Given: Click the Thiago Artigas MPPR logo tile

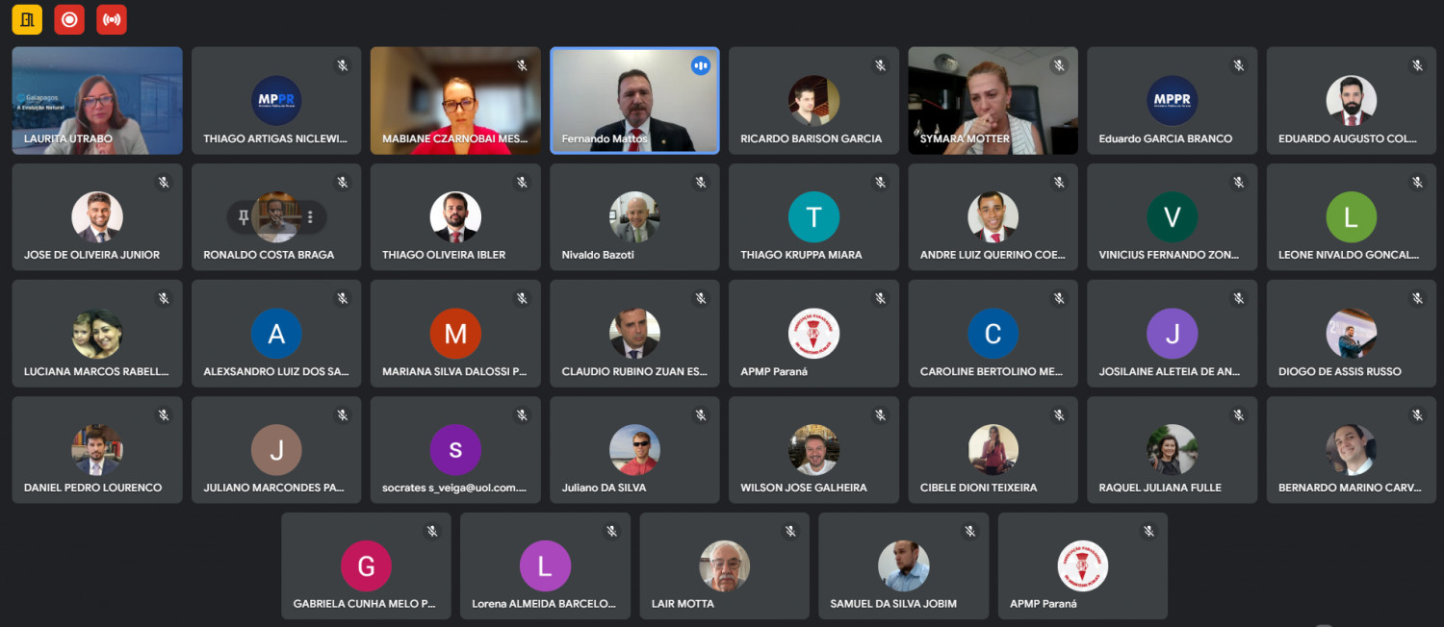Looking at the screenshot, I should pos(276,100).
